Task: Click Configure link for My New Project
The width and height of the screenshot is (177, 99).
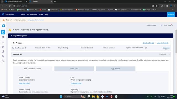Action: [166, 48]
